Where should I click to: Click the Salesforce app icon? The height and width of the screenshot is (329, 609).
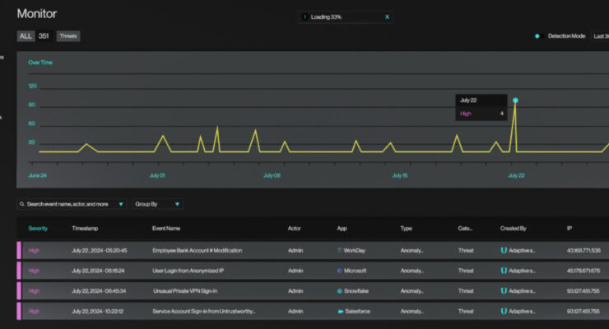click(x=341, y=311)
